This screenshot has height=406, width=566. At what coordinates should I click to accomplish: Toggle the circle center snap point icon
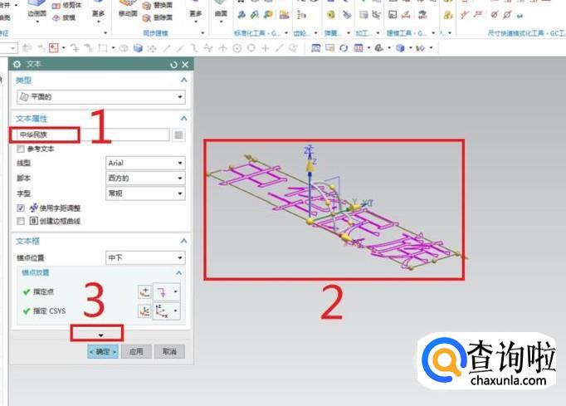tap(237, 48)
